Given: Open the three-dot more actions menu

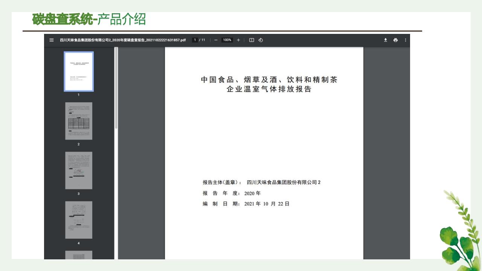Looking at the screenshot, I should point(406,40).
